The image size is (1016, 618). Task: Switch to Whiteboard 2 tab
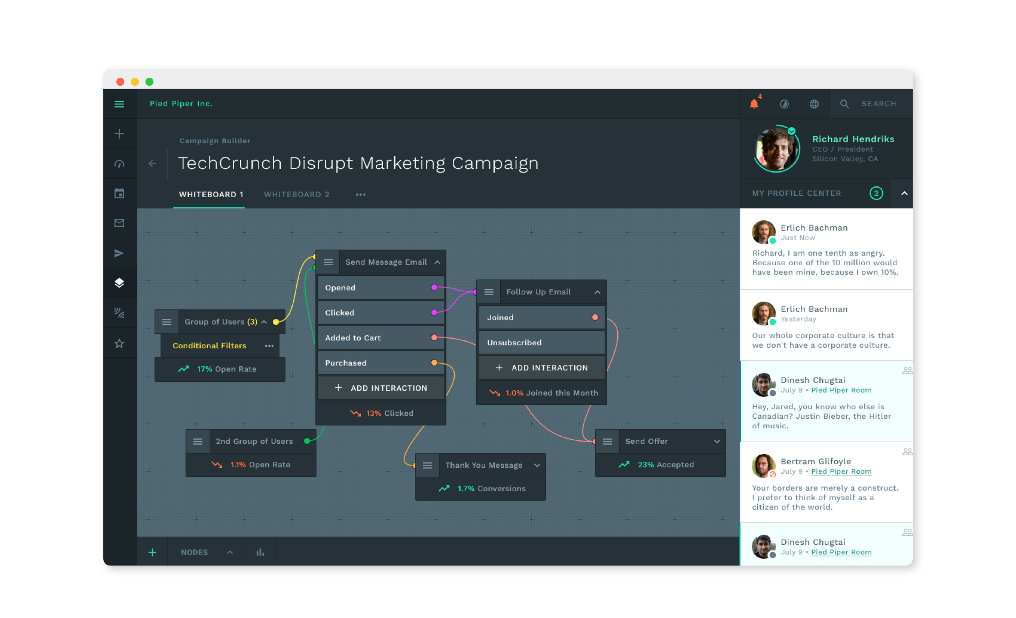[x=297, y=195]
